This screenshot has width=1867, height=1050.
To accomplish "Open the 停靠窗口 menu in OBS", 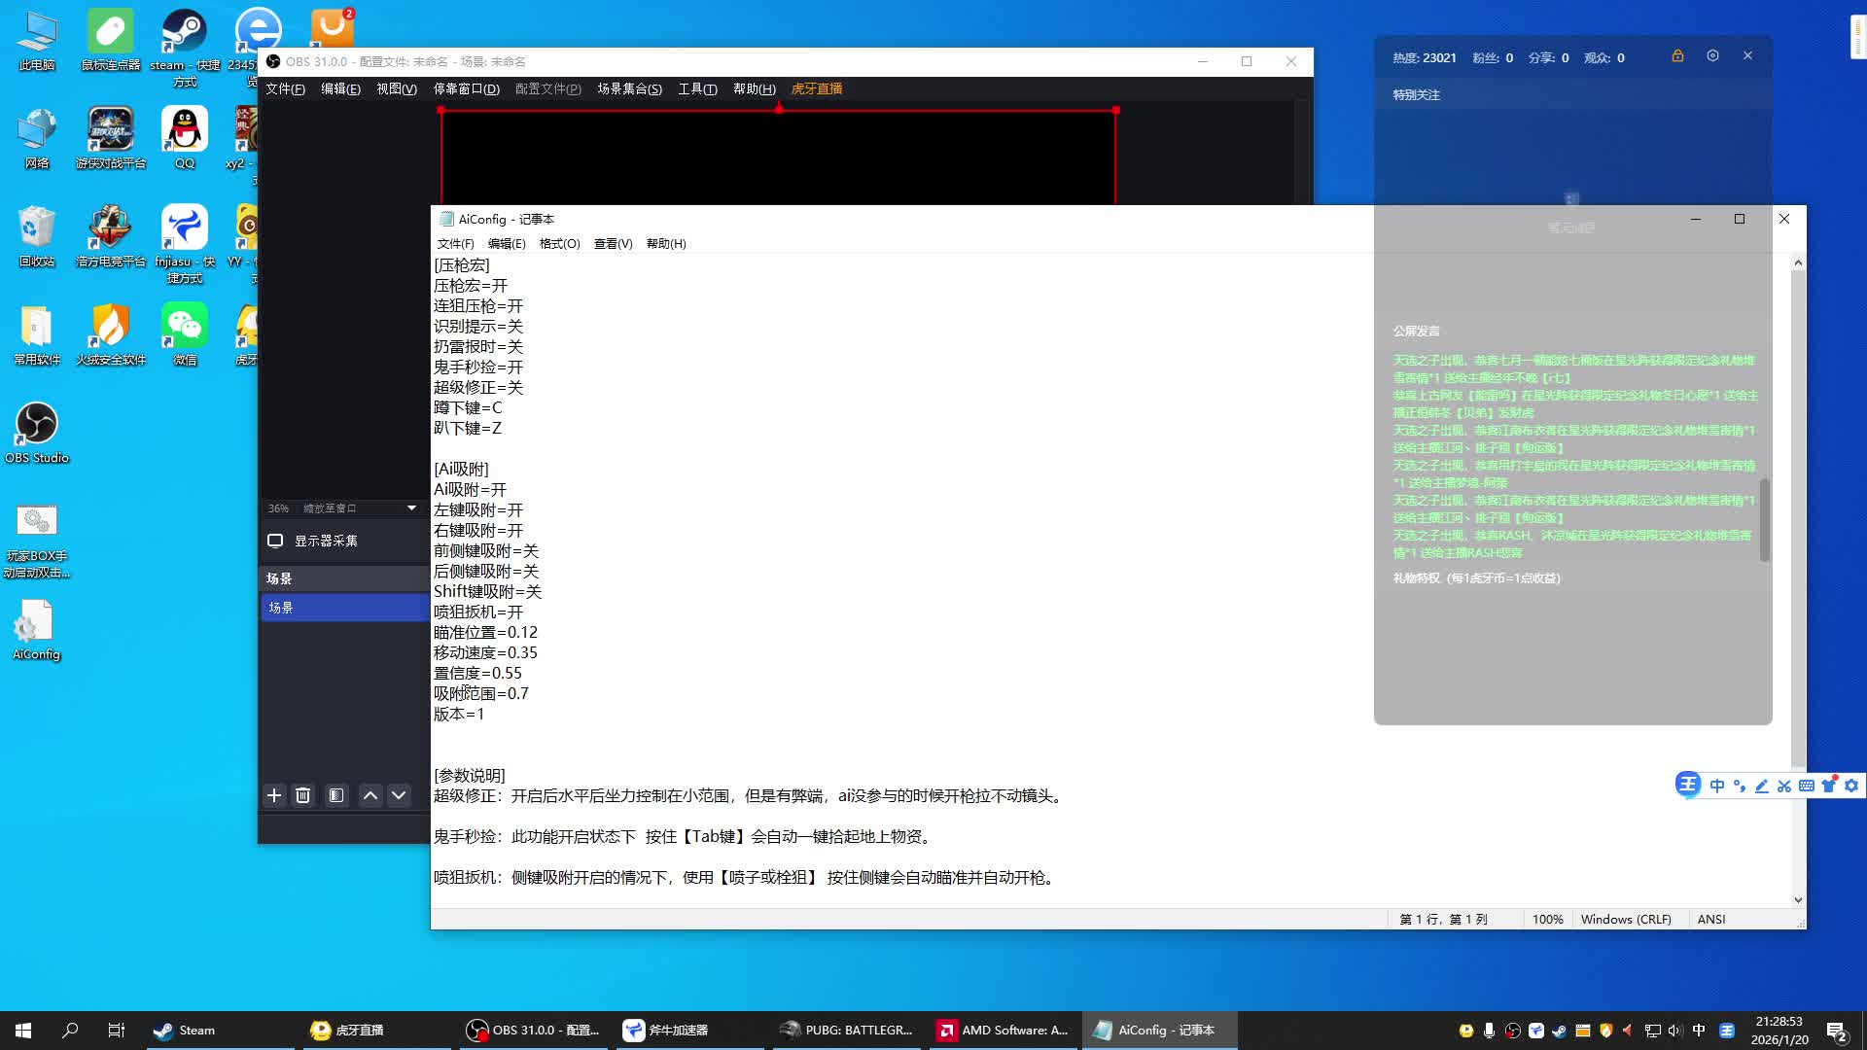I will (466, 88).
